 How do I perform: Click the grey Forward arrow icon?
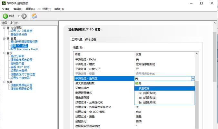tap(24, 16)
